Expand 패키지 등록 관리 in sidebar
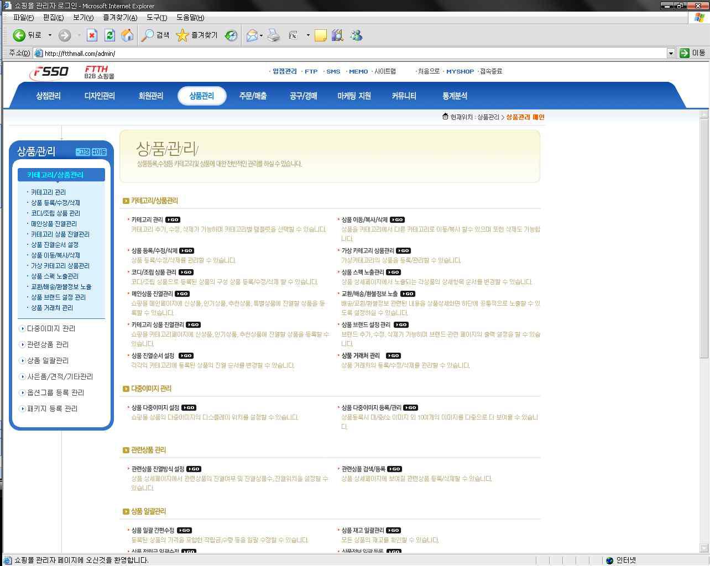Screen dimensions: 710x566 (x=52, y=409)
